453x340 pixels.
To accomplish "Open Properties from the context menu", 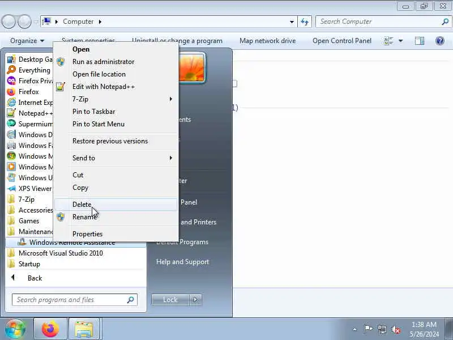I will (x=87, y=234).
